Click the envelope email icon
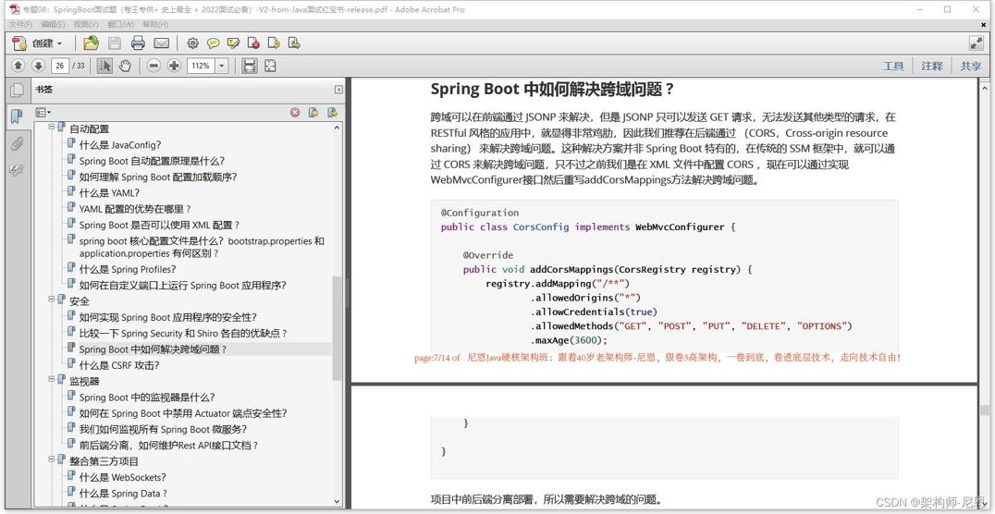 coord(162,43)
